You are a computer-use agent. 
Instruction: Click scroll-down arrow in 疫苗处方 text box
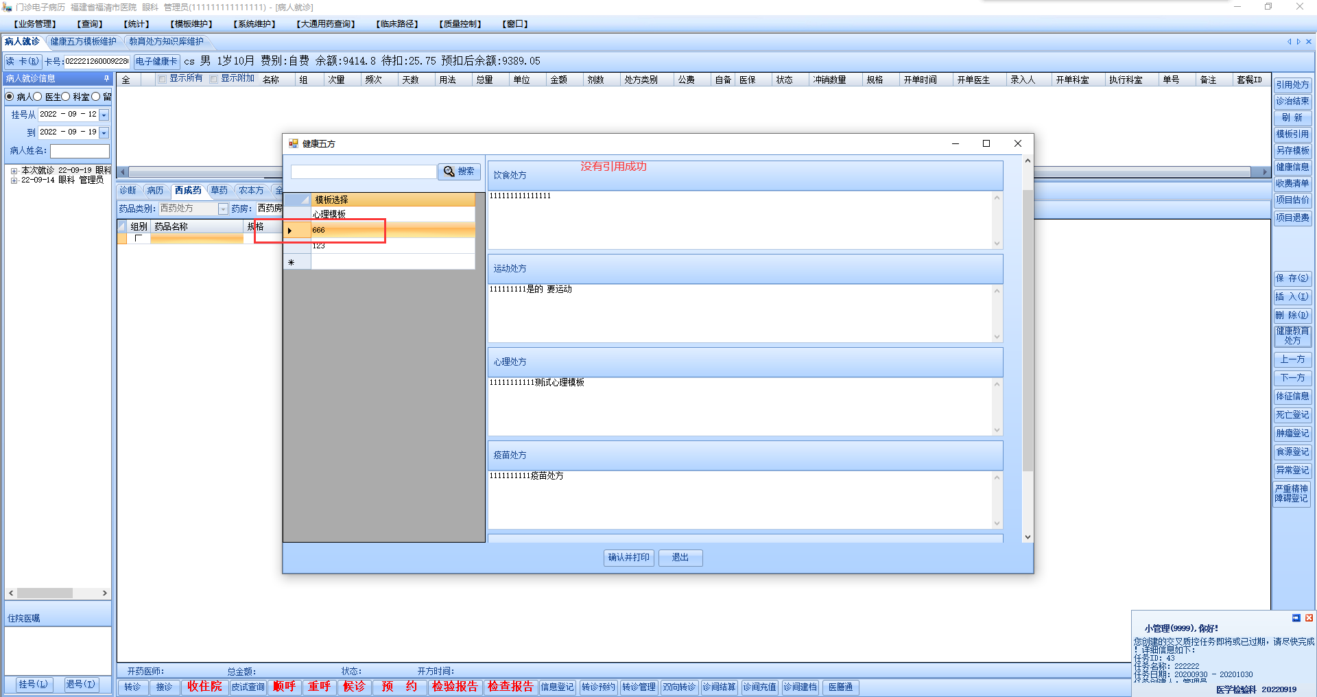point(997,523)
